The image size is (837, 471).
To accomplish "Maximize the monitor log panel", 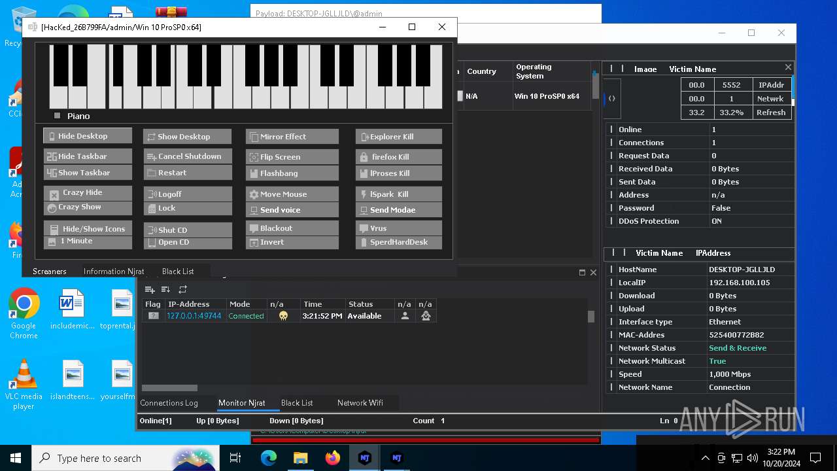I will [x=582, y=273].
